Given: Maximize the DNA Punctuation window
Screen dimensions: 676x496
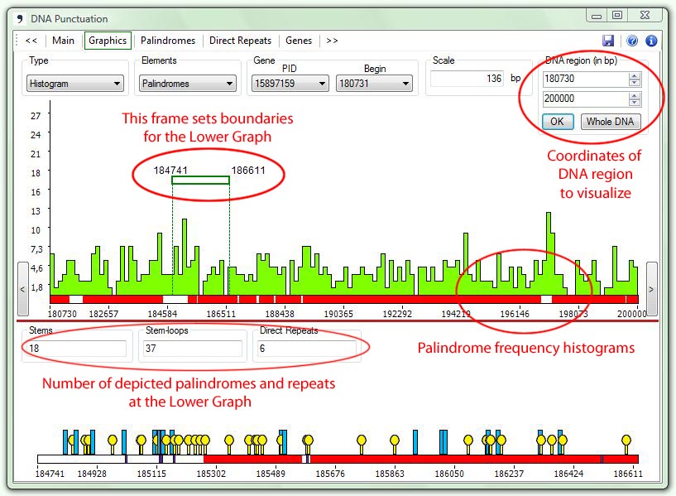Looking at the screenshot, I should click(x=617, y=15).
